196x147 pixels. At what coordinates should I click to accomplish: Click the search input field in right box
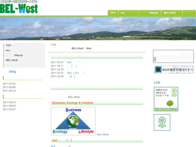(x=168, y=54)
